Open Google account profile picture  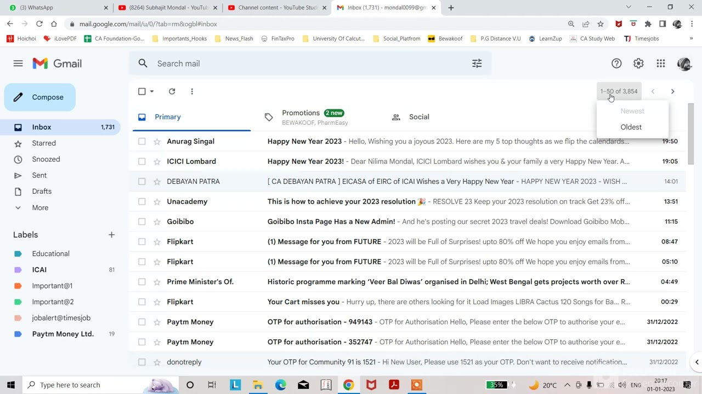(684, 63)
